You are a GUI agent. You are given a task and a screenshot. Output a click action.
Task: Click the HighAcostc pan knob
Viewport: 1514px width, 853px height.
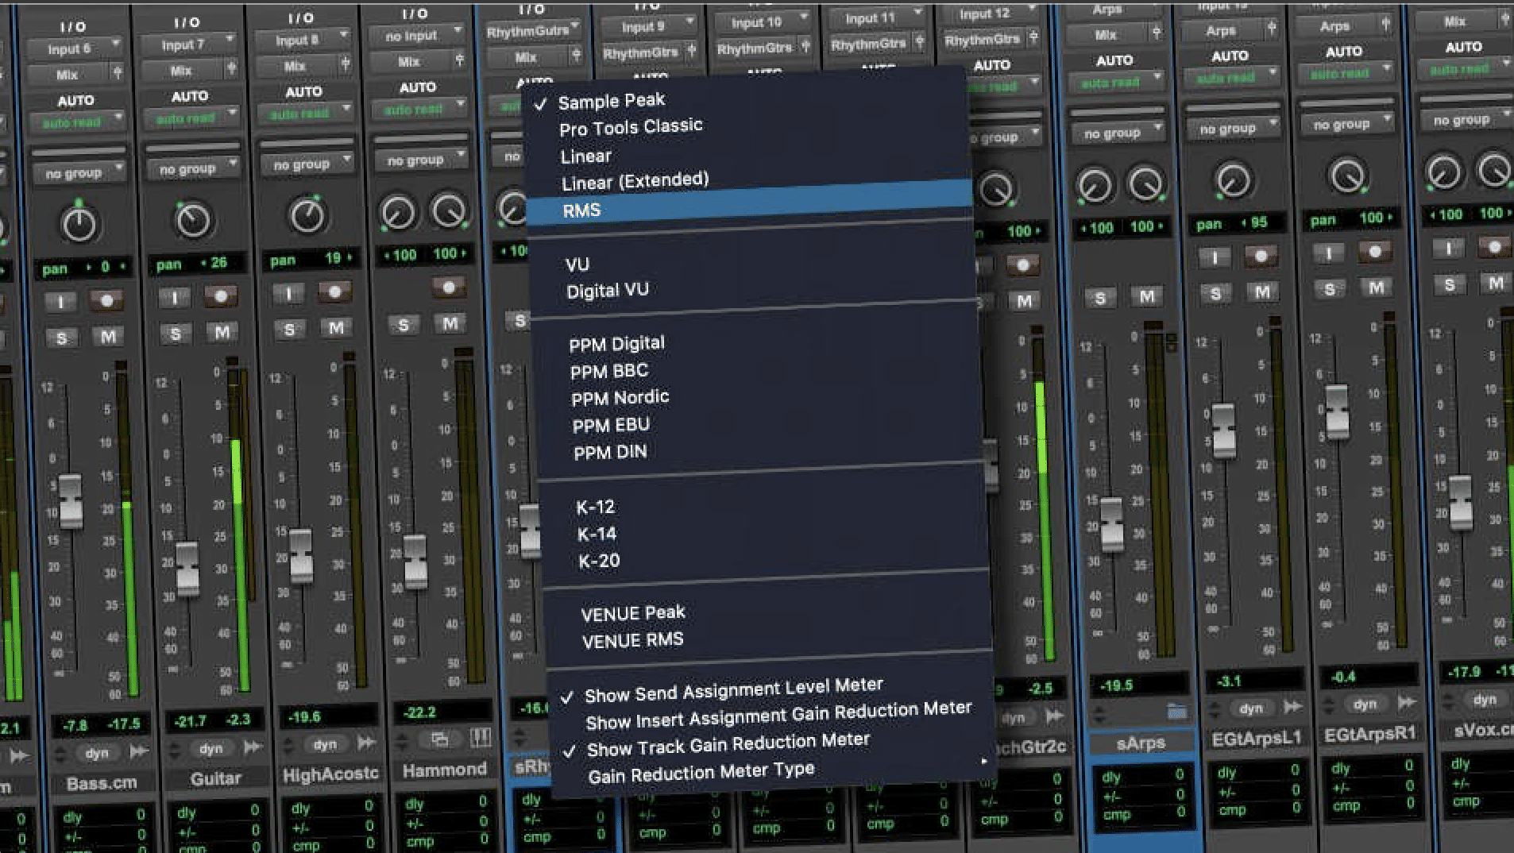point(307,215)
